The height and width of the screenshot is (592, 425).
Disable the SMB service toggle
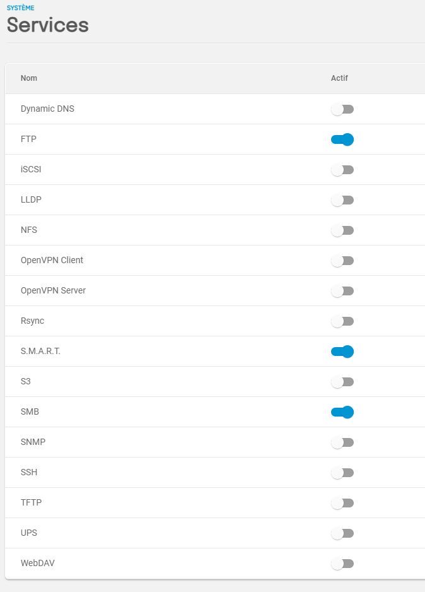point(342,412)
